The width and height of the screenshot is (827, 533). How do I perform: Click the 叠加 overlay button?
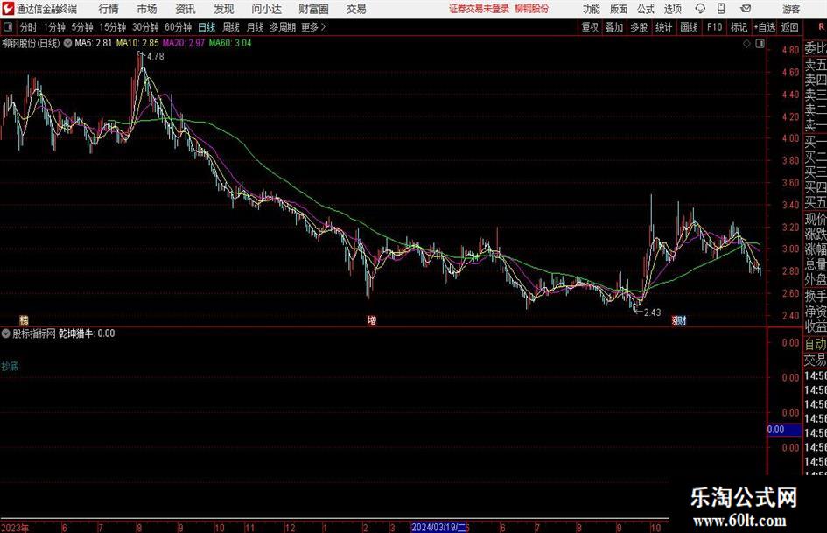click(614, 27)
